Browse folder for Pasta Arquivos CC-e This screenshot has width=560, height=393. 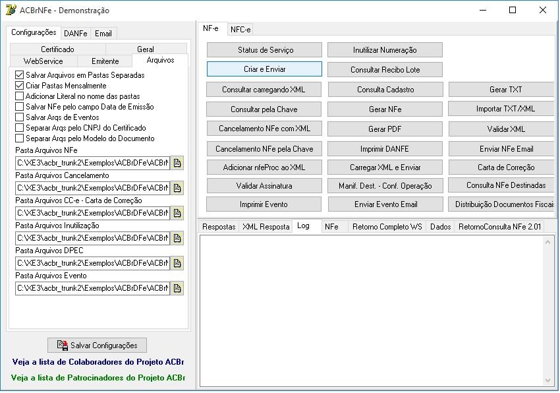coord(177,213)
